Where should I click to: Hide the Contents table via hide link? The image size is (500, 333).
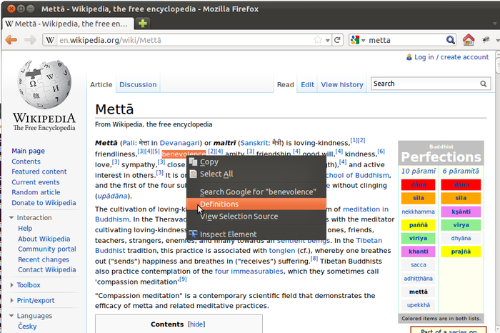[196, 324]
